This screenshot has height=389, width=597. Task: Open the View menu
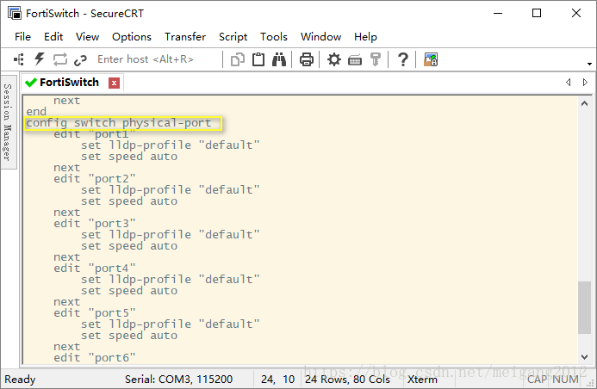click(87, 36)
